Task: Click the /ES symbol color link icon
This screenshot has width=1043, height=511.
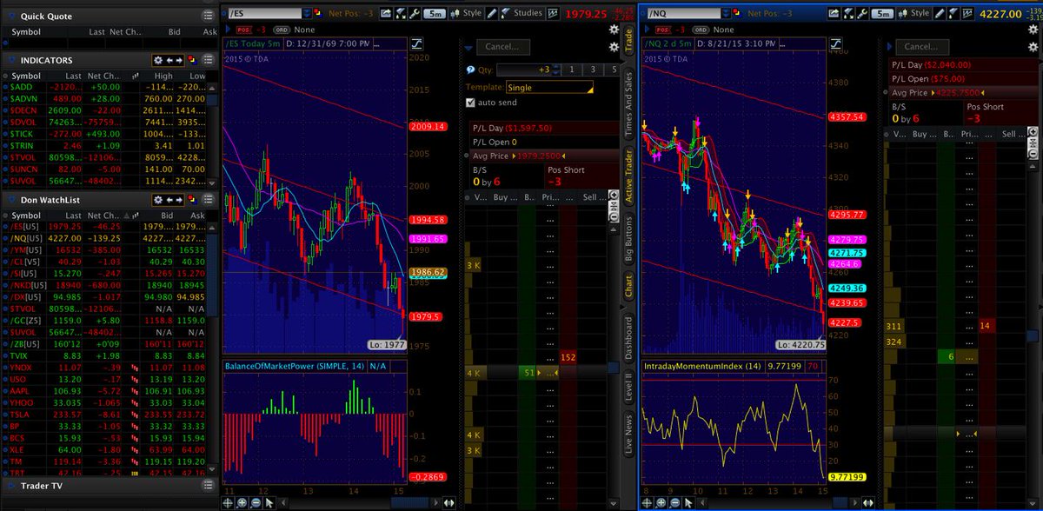Action: coord(318,13)
